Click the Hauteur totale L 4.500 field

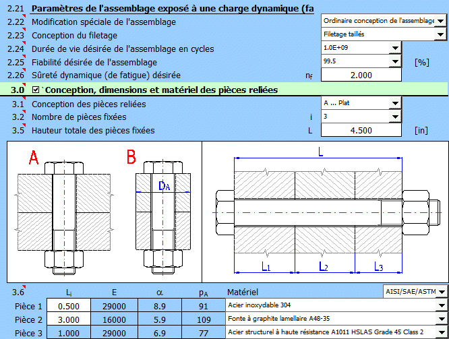(x=361, y=130)
